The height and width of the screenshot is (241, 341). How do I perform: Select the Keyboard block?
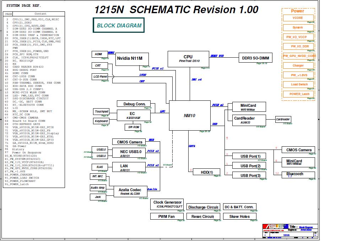(101, 121)
